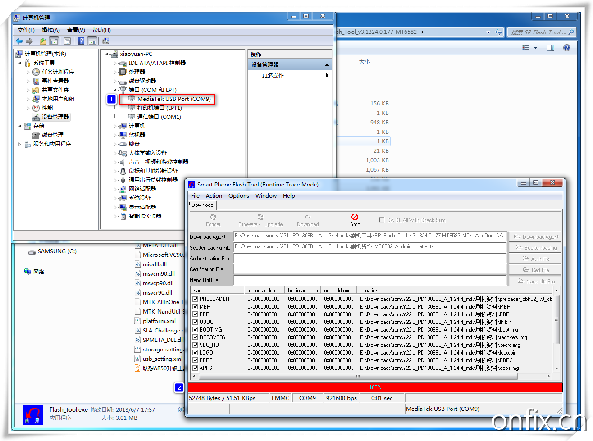593x441 pixels.
Task: Expand the 网络适配器 device category
Action: [115, 189]
